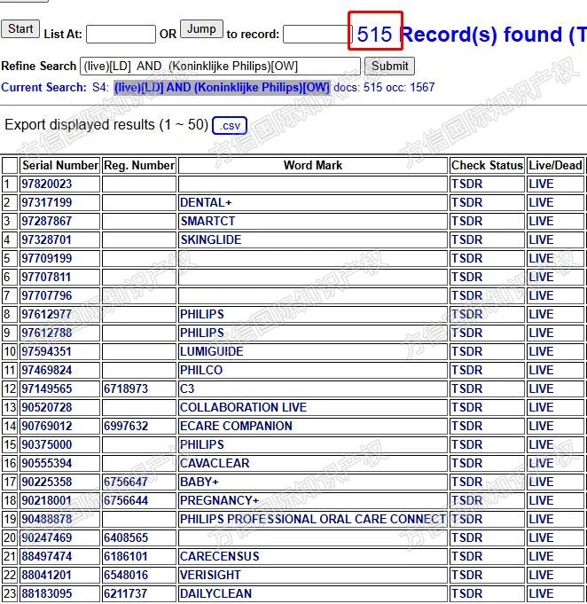Click the Serial Number column header
The height and width of the screenshot is (604, 587).
click(x=60, y=166)
